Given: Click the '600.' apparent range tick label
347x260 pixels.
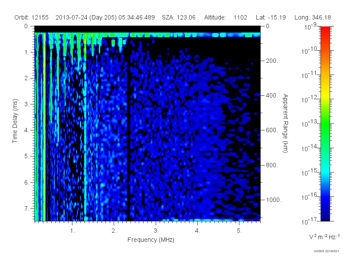Looking at the screenshot, I should pos(272,130).
